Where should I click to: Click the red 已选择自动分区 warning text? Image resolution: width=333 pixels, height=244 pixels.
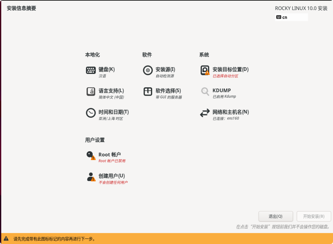pyautogui.click(x=225, y=76)
